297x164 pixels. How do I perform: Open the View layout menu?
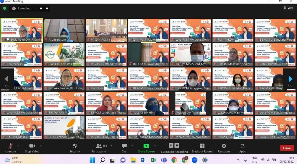pyautogui.click(x=288, y=8)
